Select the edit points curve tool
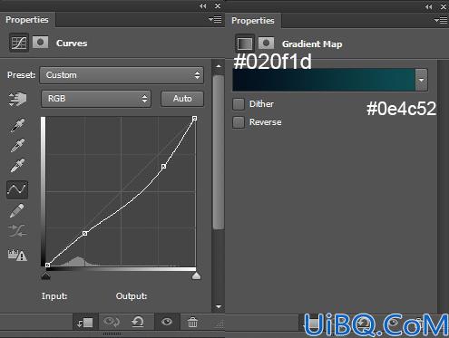 click(x=17, y=189)
